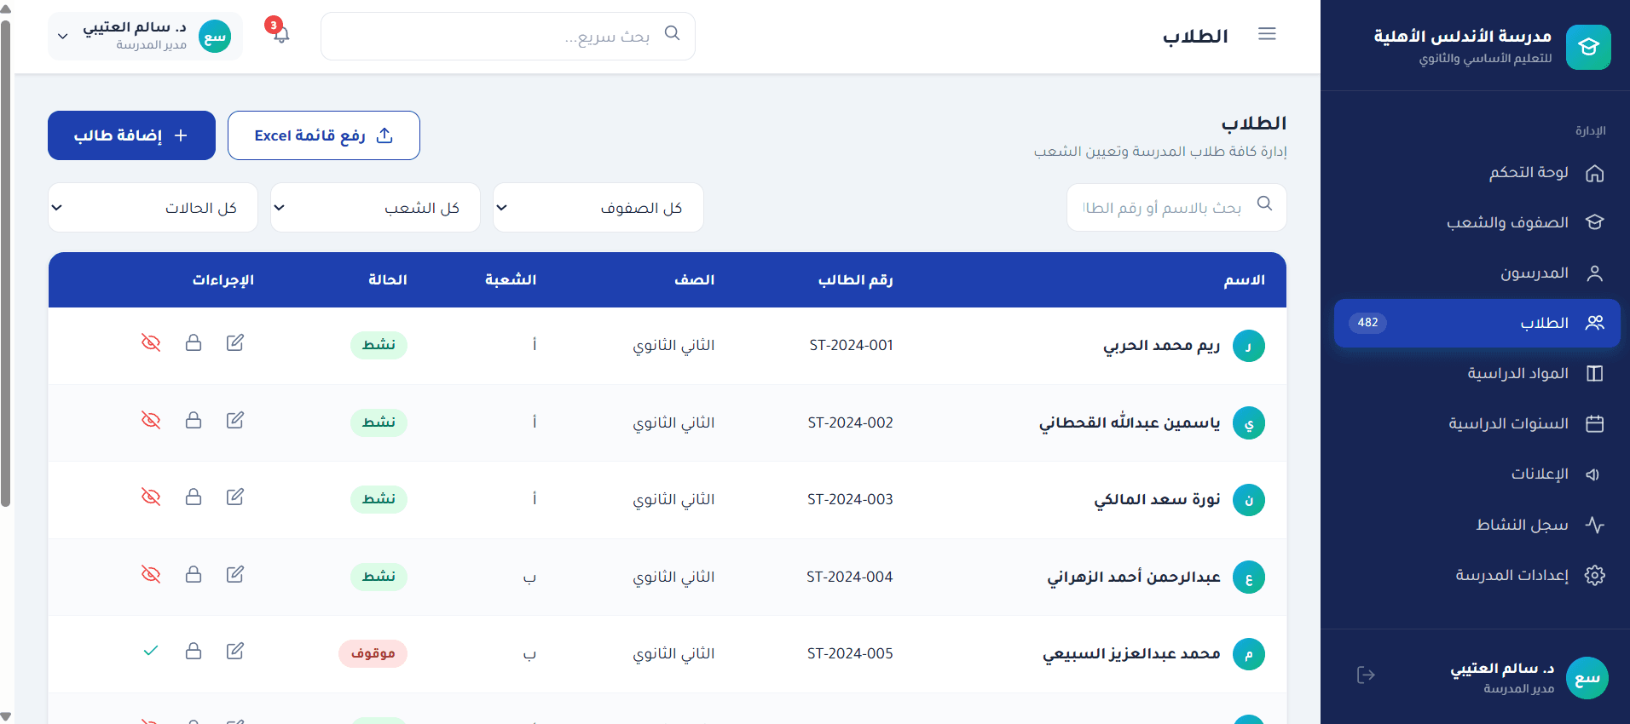Screen dimensions: 1630x724
Task: Edit student ياسمين عبدالله القحطاني
Action: (235, 420)
